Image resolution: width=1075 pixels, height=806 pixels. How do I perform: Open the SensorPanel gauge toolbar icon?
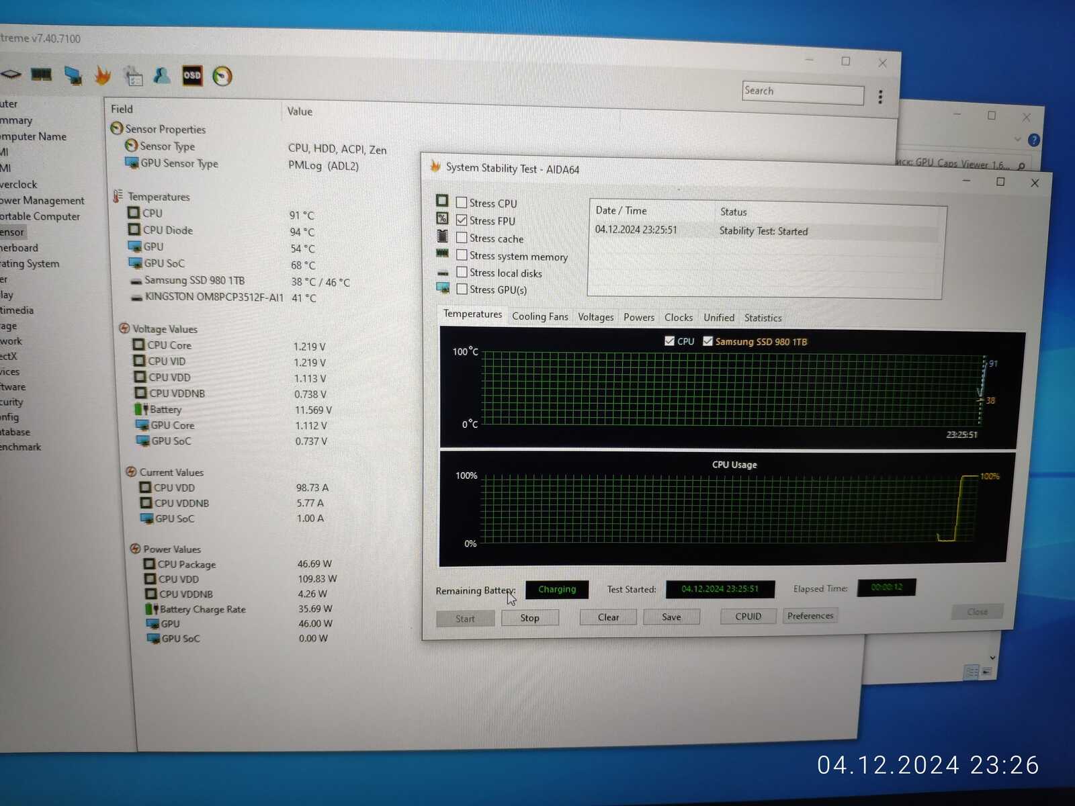(222, 77)
